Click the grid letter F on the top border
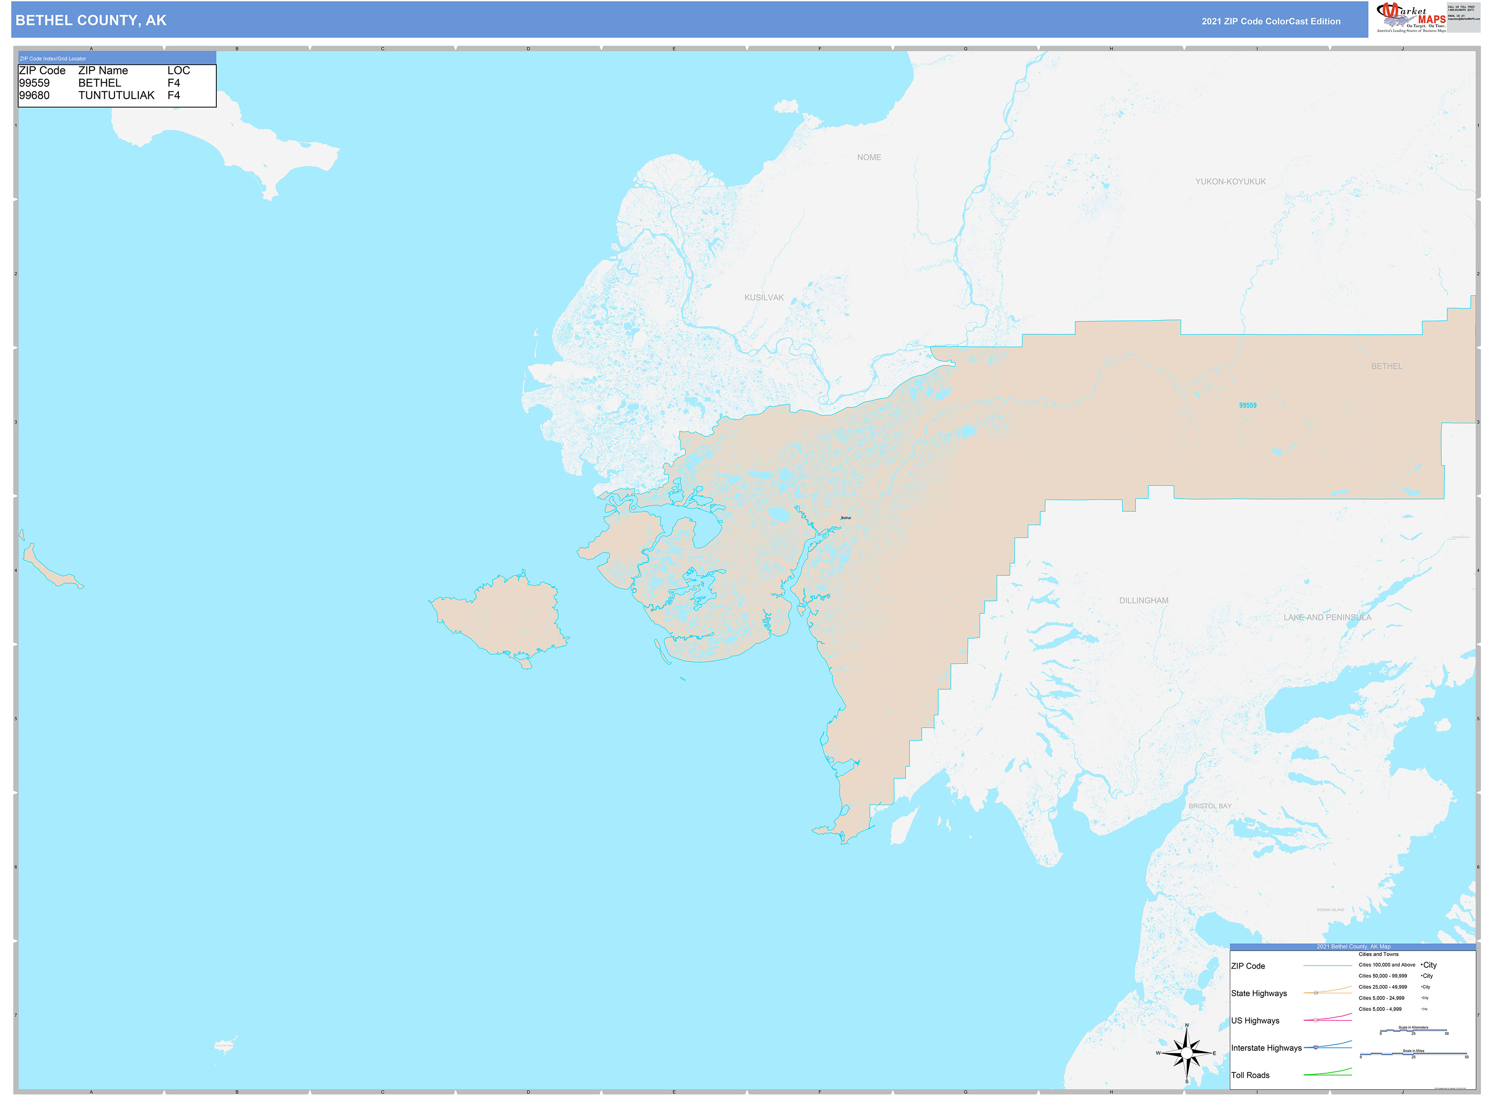Screen dimensions: 1488x1096 tap(821, 48)
